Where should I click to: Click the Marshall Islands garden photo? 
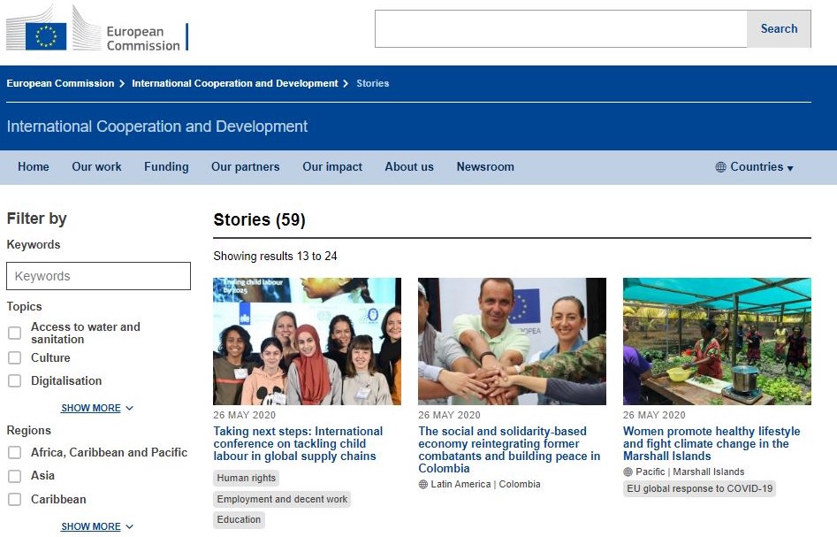click(717, 341)
